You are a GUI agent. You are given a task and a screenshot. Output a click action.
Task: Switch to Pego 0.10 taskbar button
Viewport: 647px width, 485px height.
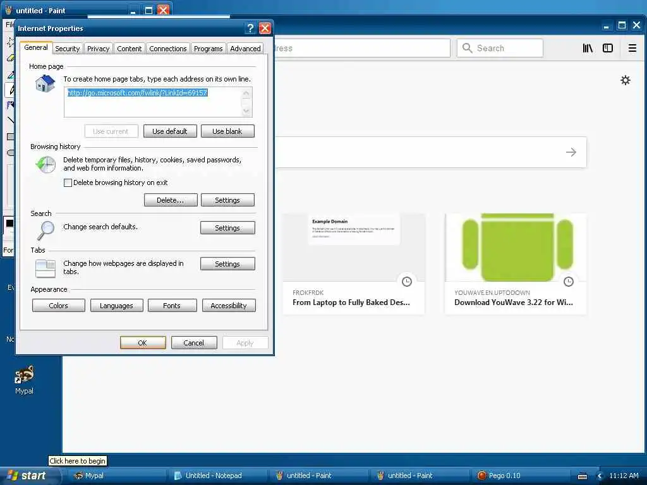point(520,476)
